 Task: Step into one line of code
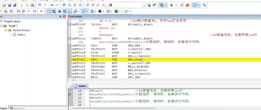[x=19, y=11]
